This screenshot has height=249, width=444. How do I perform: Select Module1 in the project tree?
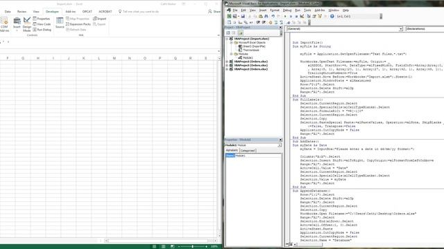248,57
